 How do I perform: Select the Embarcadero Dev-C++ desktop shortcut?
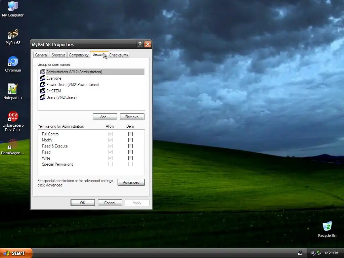13,121
